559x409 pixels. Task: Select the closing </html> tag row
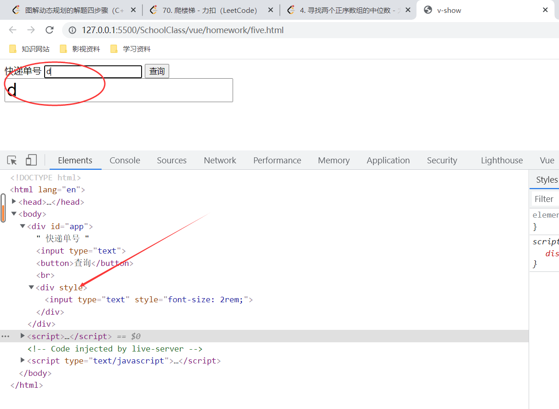(27, 385)
